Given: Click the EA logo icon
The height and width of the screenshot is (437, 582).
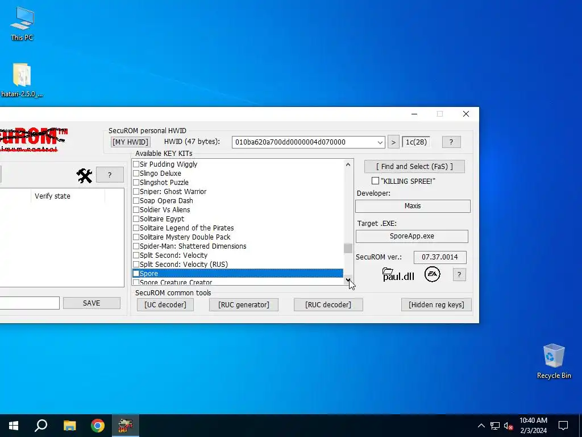Looking at the screenshot, I should pos(432,274).
